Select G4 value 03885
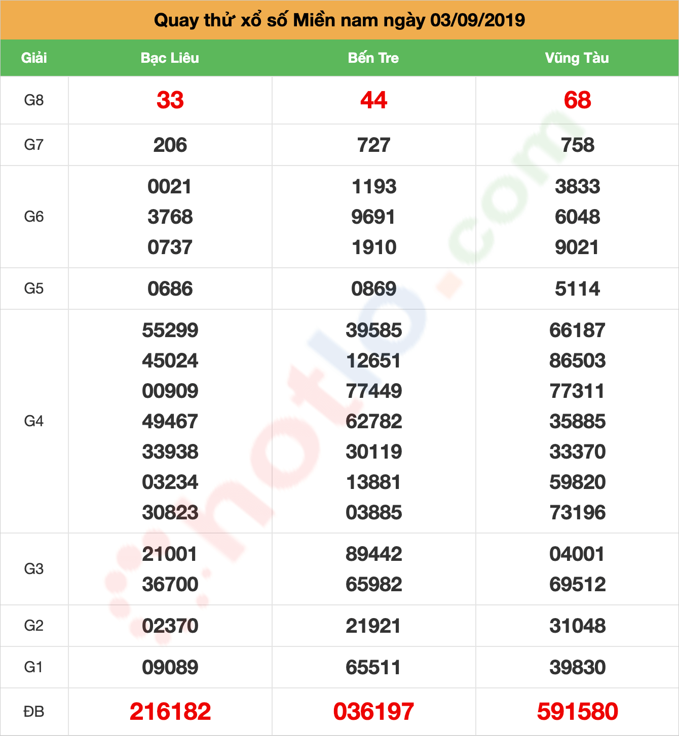Image resolution: width=679 pixels, height=736 pixels. (374, 513)
